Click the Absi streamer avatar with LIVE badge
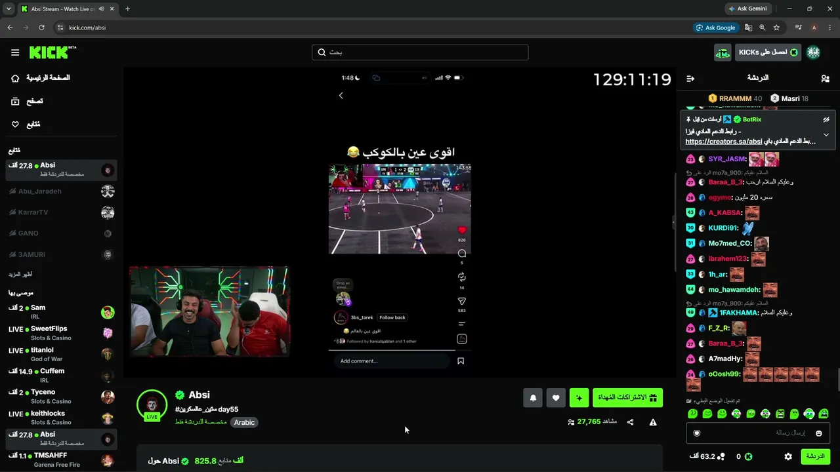The image size is (840, 472). tap(152, 405)
